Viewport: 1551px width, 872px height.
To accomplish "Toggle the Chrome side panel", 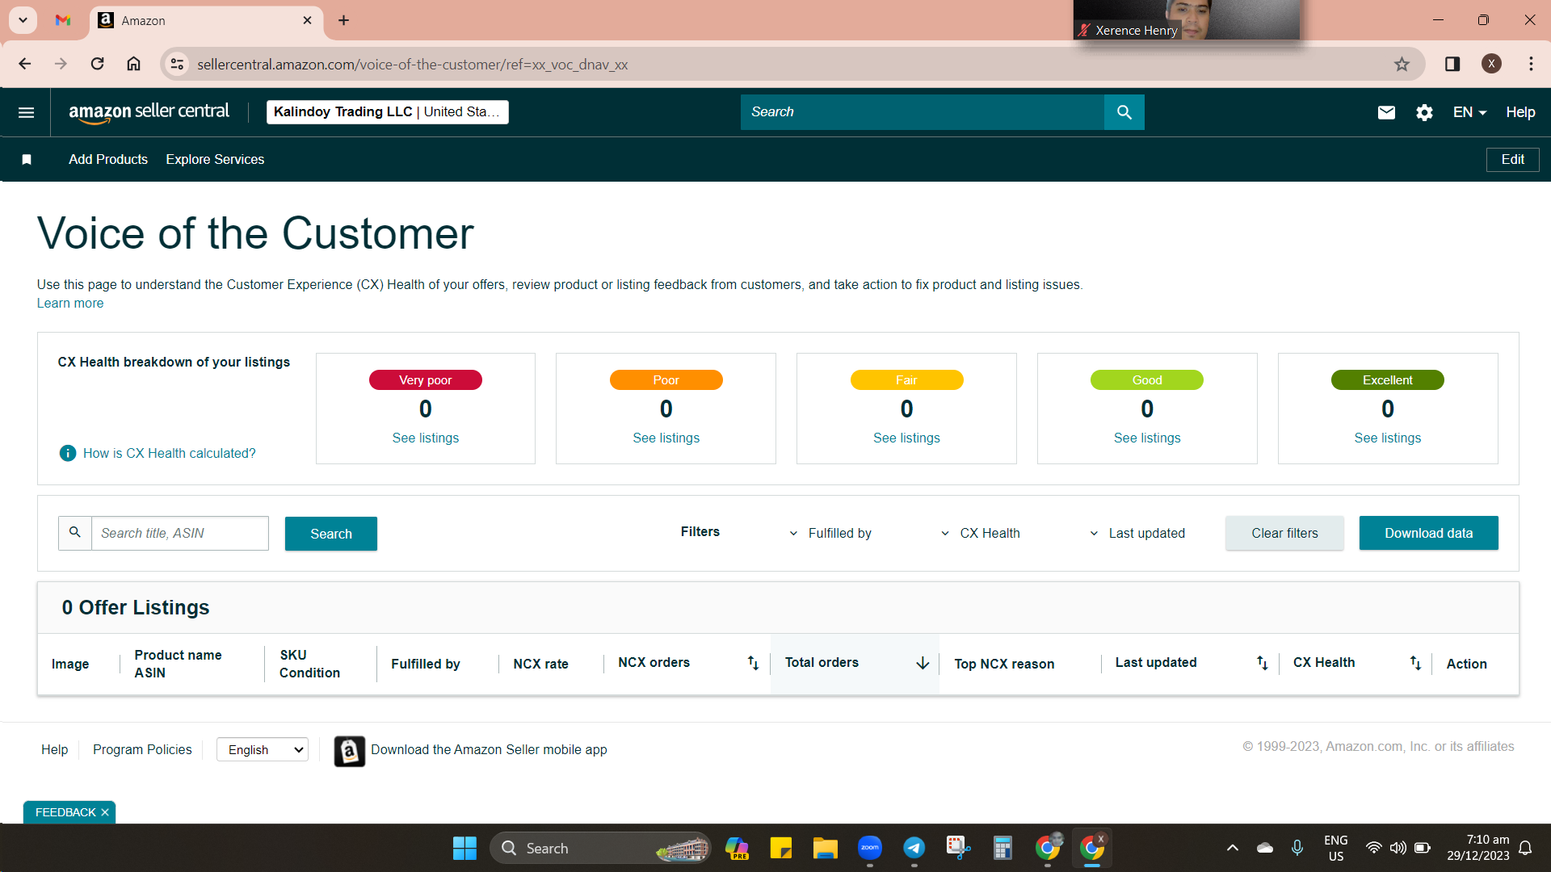I will click(x=1452, y=64).
